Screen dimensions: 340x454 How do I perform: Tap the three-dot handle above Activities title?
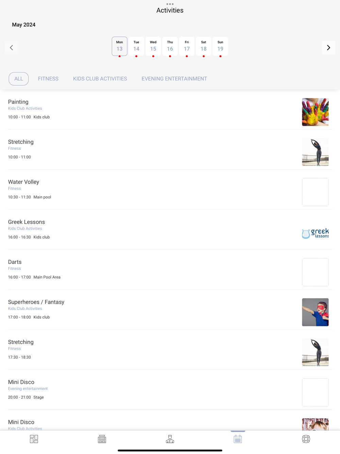[x=170, y=4]
